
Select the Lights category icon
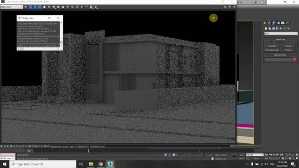pyautogui.click(x=273, y=28)
